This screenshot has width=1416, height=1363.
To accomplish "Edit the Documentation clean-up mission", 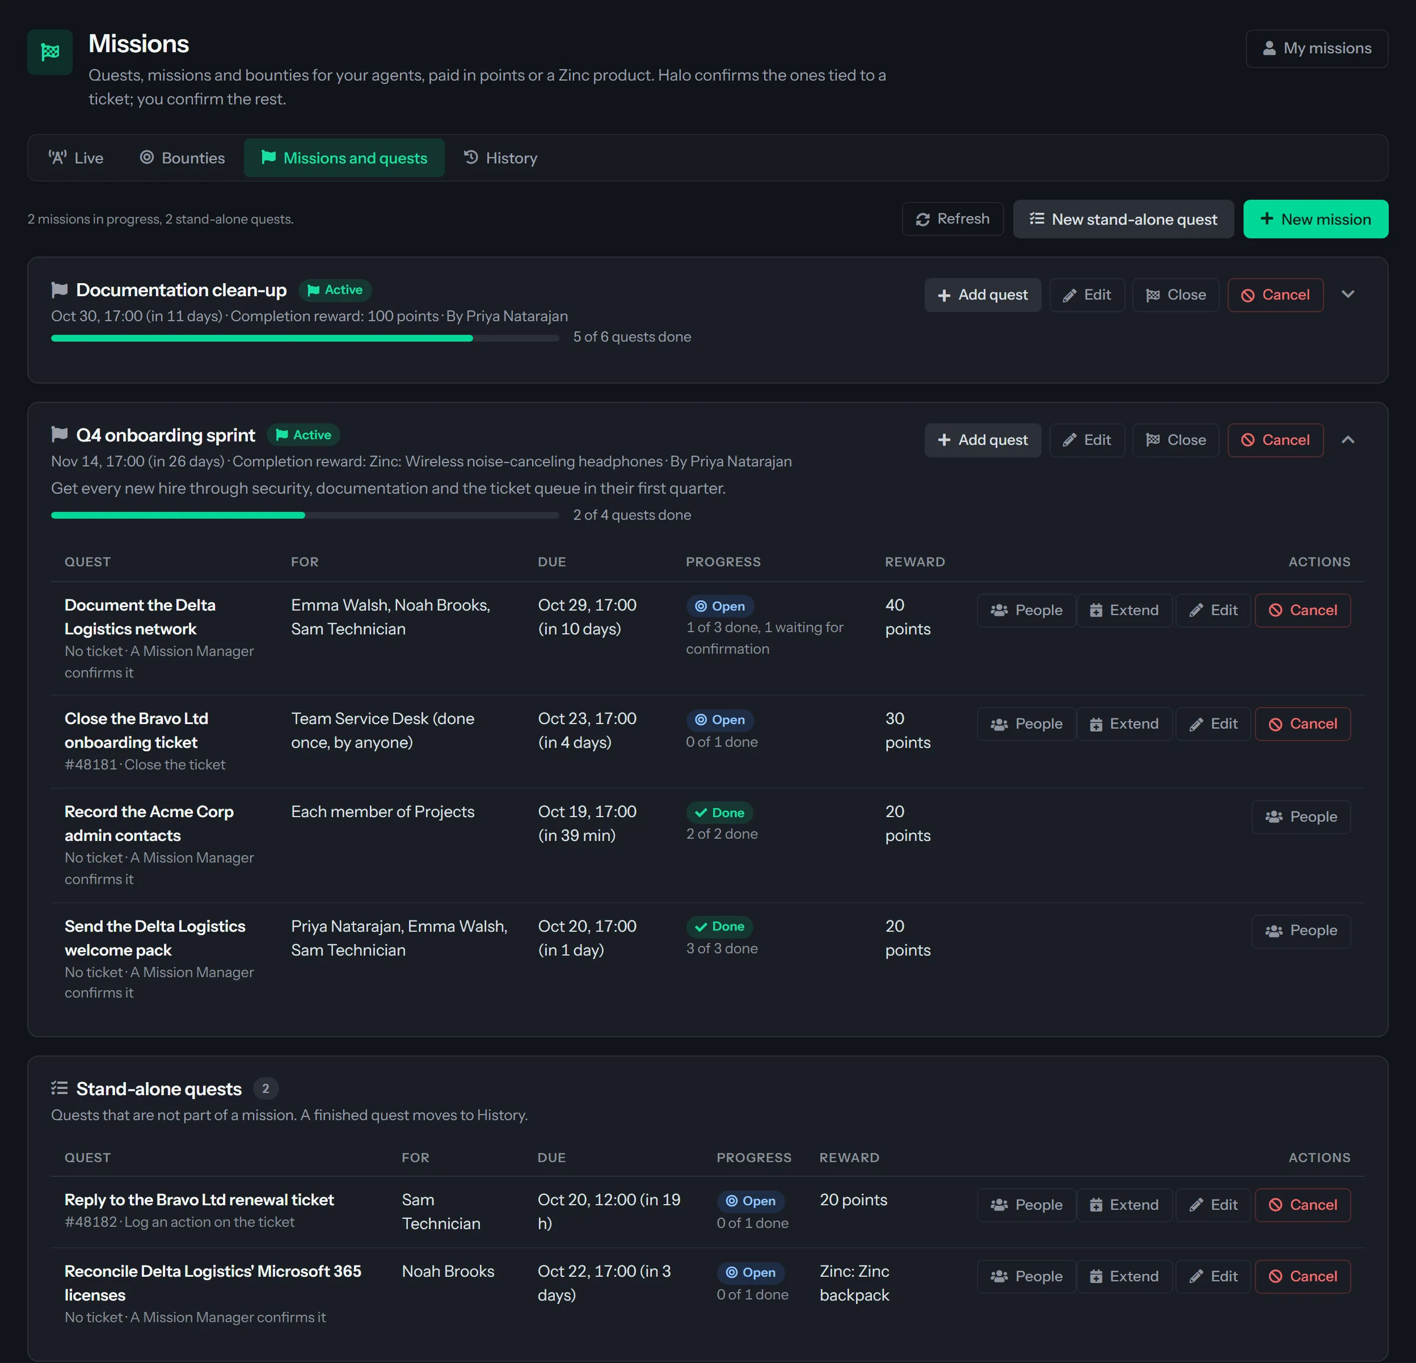I will coord(1087,294).
